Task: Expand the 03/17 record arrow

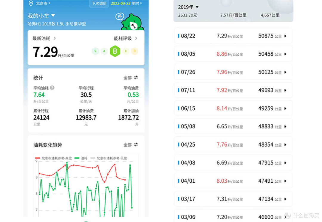Action: [x=285, y=199]
